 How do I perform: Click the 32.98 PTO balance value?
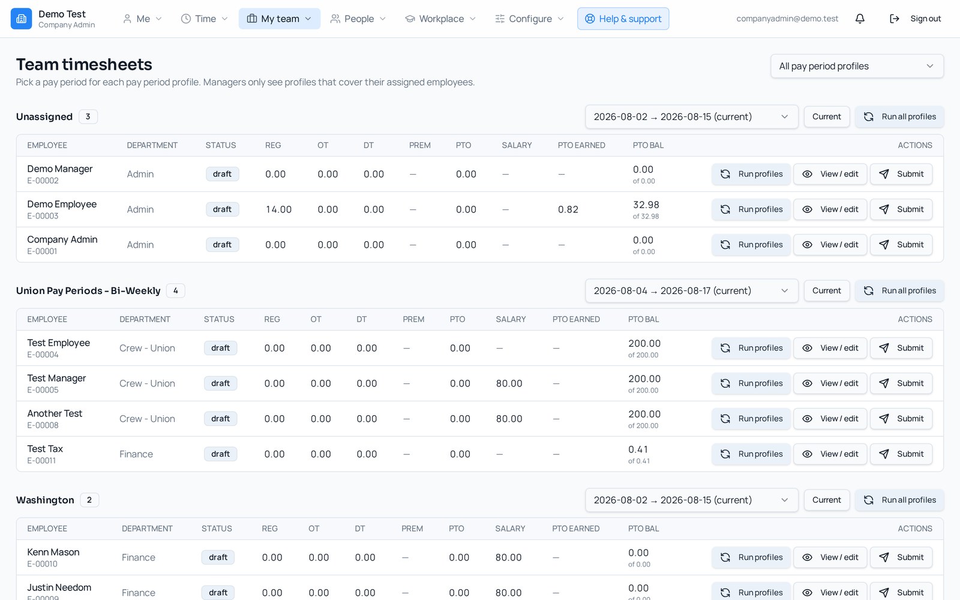(646, 205)
